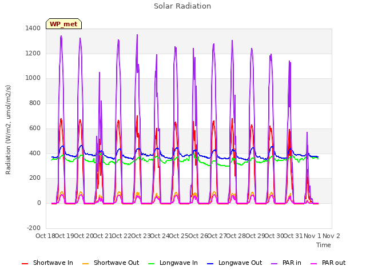Select the PAR in legend entry
Screen dimensions: 366x274
[286, 263]
